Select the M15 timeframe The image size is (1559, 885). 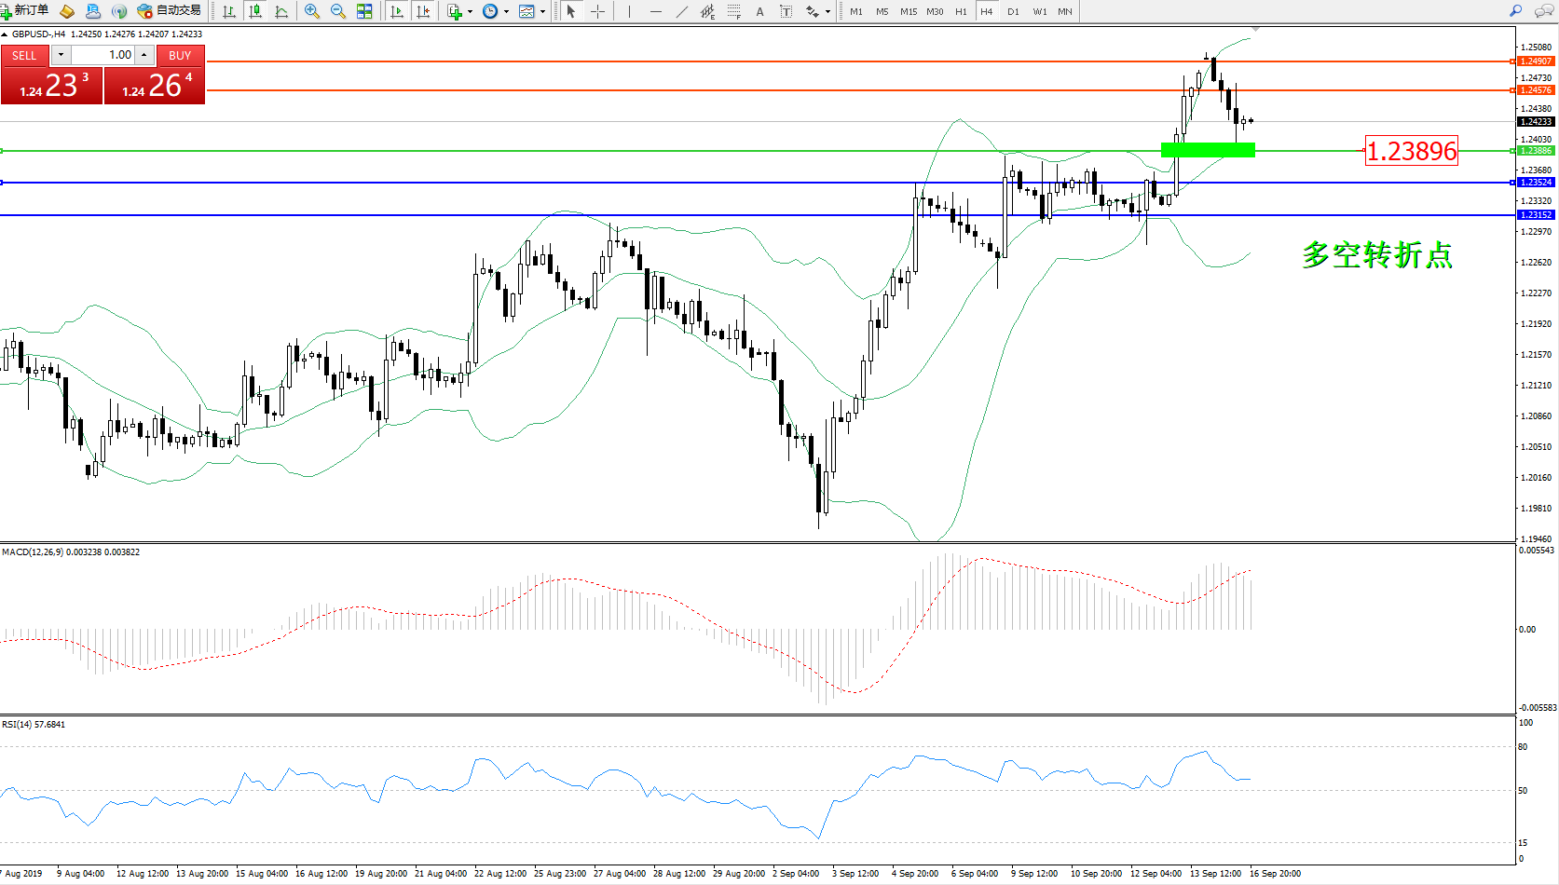tap(908, 11)
